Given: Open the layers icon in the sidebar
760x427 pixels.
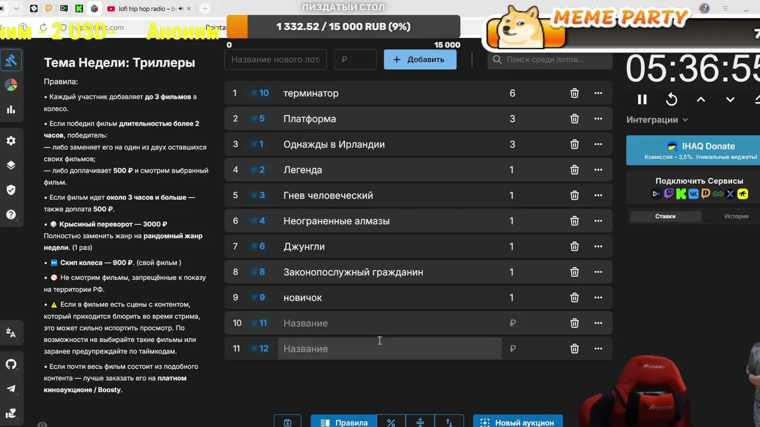Looking at the screenshot, I should click(11, 165).
